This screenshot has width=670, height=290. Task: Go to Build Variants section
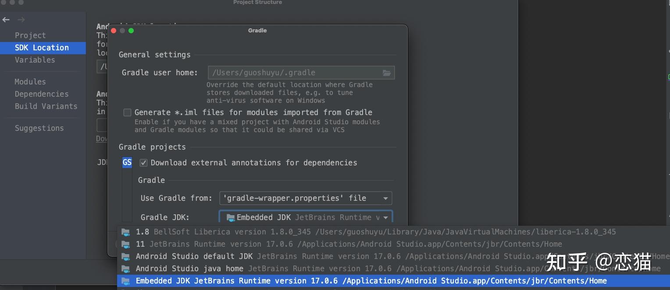coord(46,106)
